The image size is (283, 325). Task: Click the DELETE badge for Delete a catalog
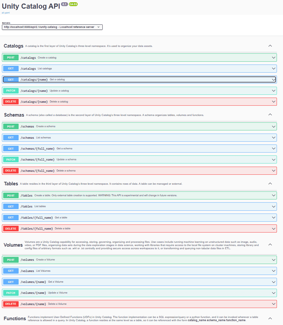pyautogui.click(x=11, y=101)
